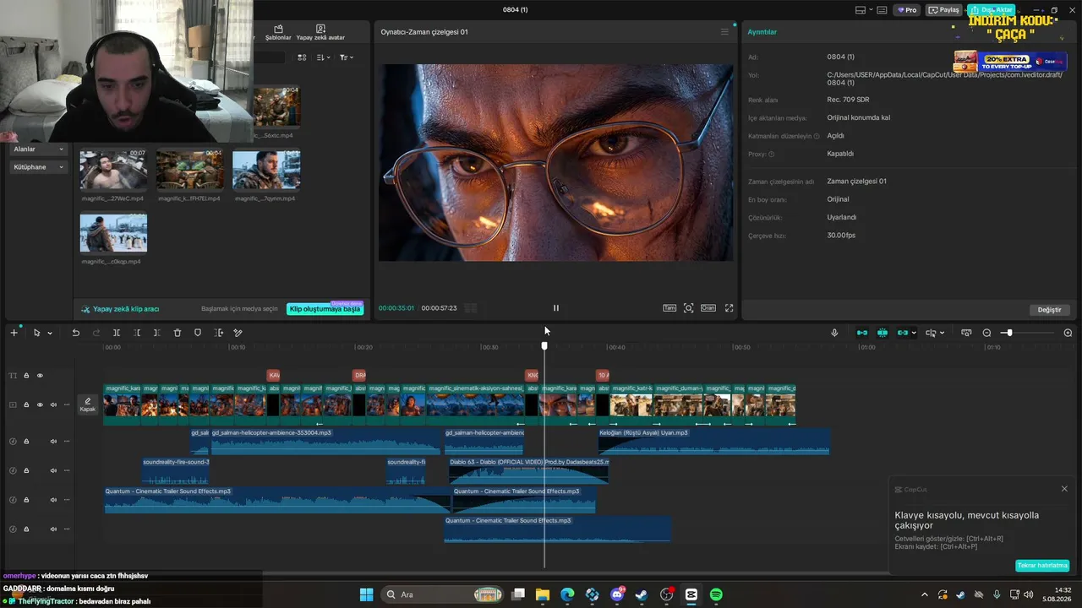Screen dimensions: 1082x608
Task: Click the auto-cut magic wand tool
Action: coord(238,333)
